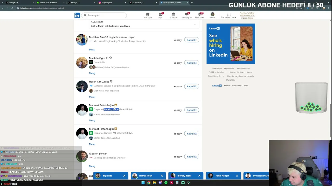Open Windows Start menu
Viewport: 332px width, 186px height.
pyautogui.click(x=143, y=183)
